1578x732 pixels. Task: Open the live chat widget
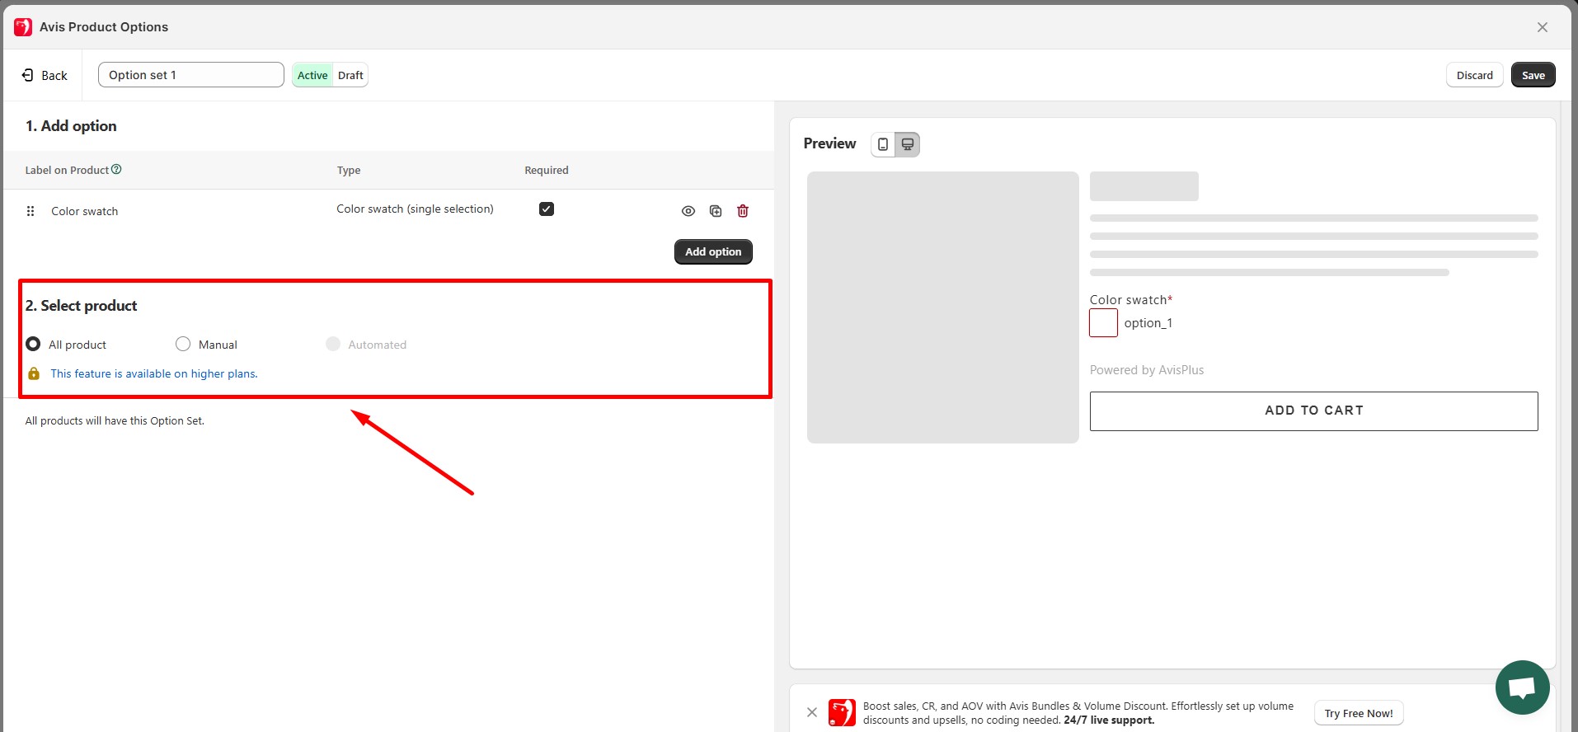[x=1522, y=687]
